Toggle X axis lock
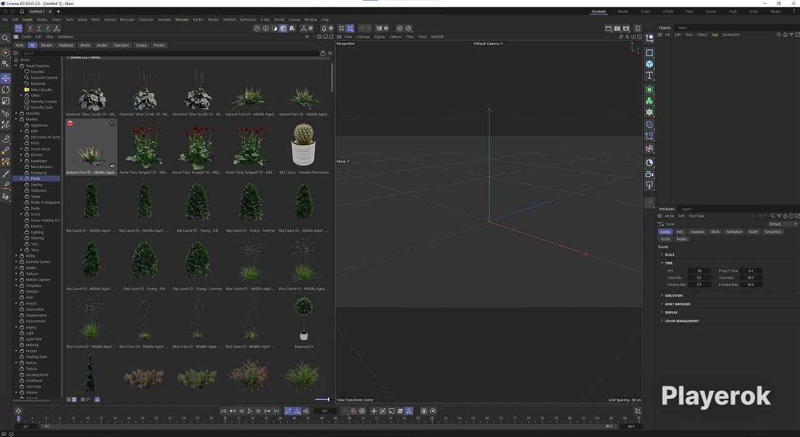The image size is (800, 437). (x=30, y=28)
